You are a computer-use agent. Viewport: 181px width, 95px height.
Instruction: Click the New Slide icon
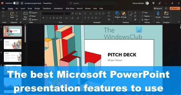point(25,13)
